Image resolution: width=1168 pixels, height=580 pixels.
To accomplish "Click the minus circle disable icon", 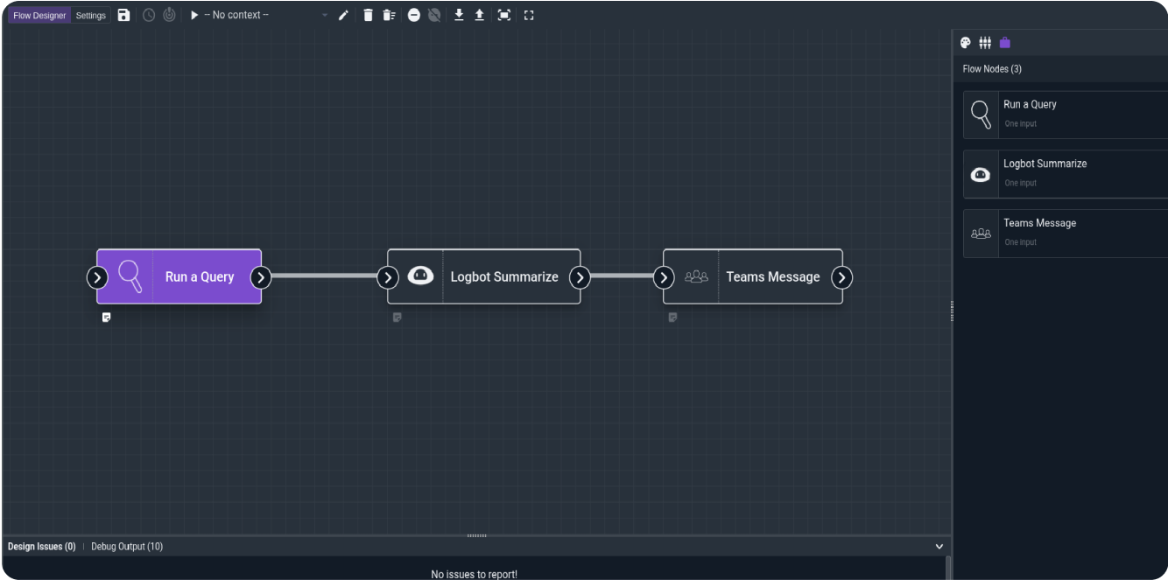I will pyautogui.click(x=414, y=15).
